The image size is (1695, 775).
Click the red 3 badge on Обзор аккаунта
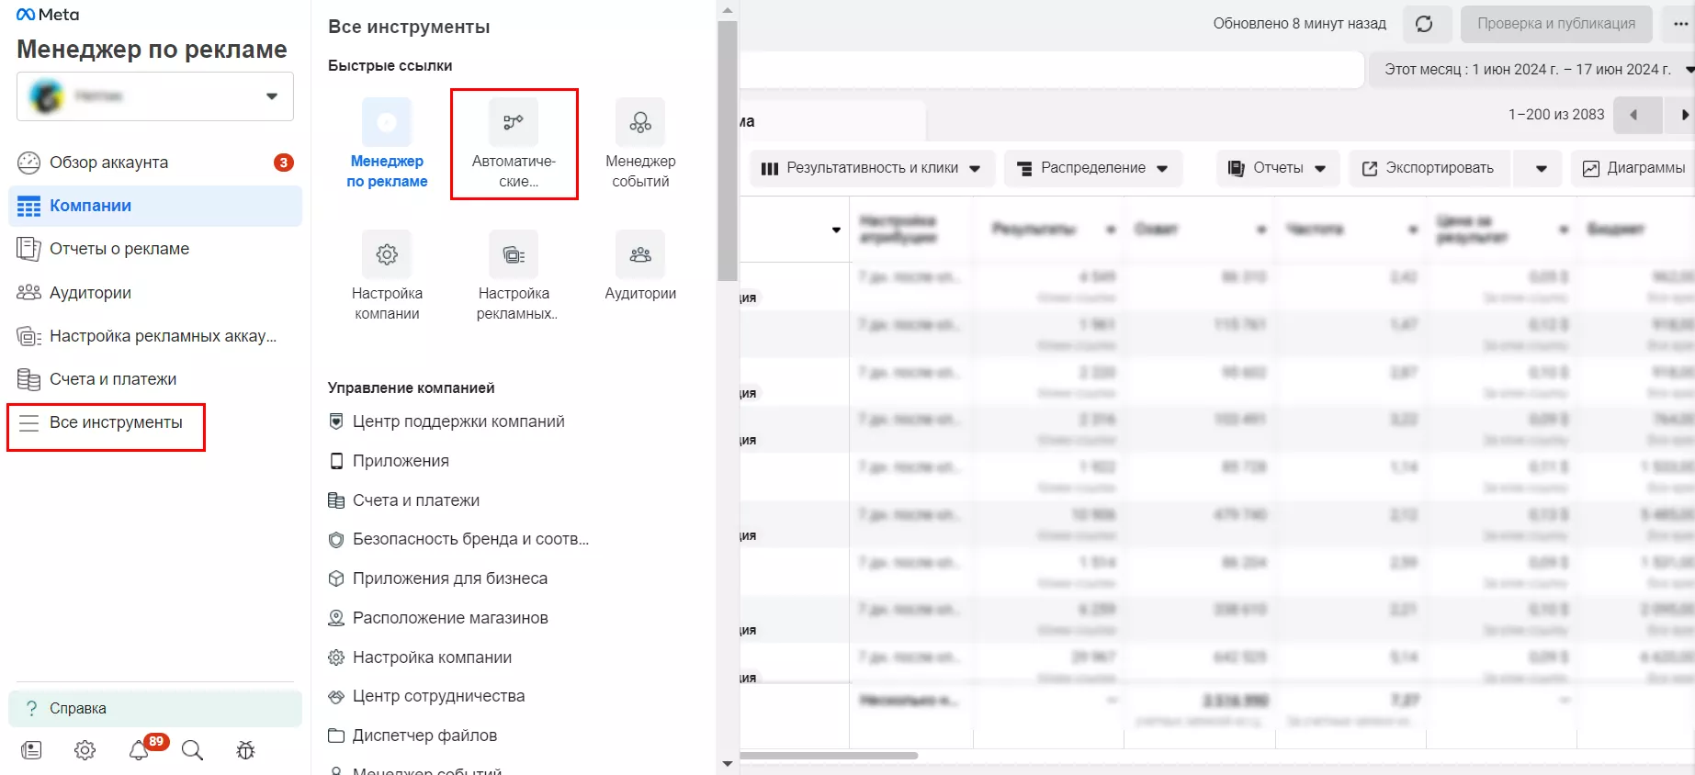(x=284, y=163)
